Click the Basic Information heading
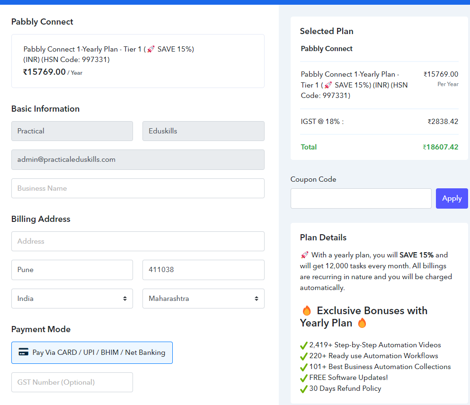Image resolution: width=470 pixels, height=405 pixels. [x=45, y=109]
